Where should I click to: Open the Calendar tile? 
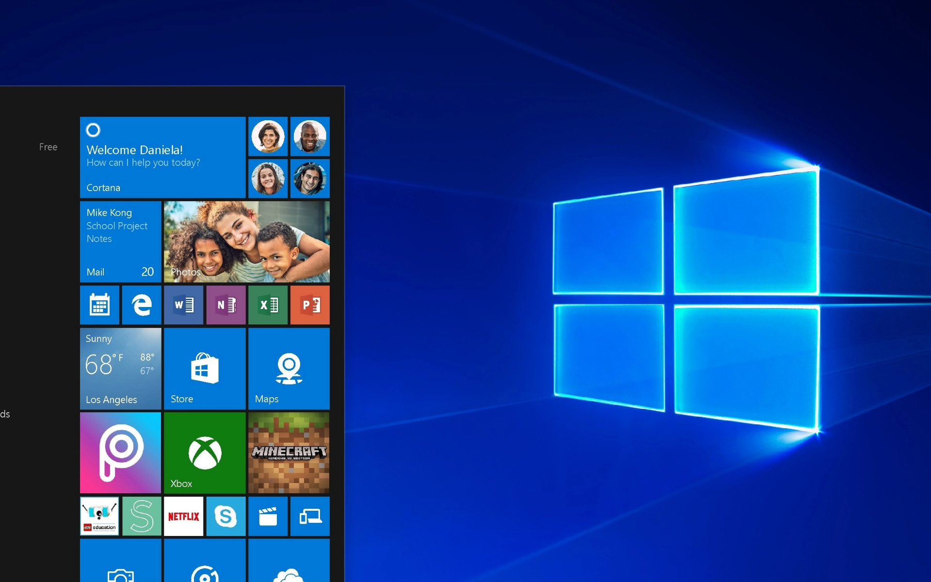(x=99, y=305)
